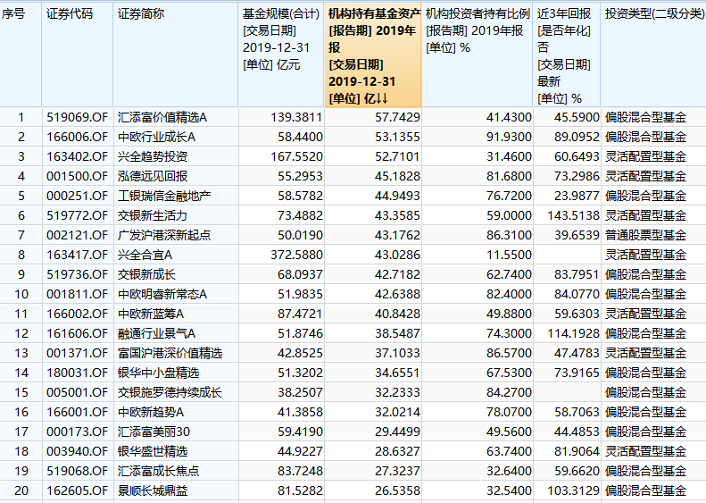Select fund code 005001.OF

[x=77, y=392]
